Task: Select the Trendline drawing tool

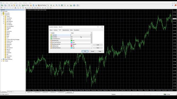Action: point(13,8)
